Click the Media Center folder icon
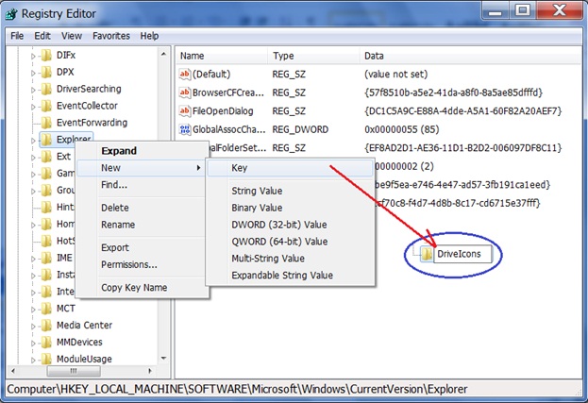This screenshot has height=403, width=588. coord(46,326)
